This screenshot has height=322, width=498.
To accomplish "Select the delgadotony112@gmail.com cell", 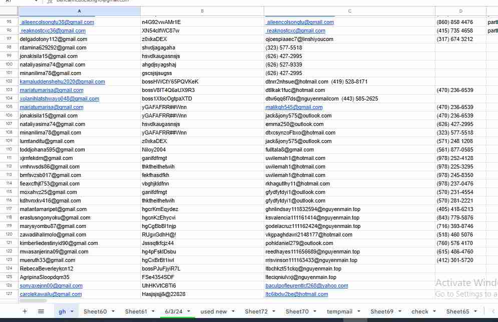I will (x=79, y=39).
